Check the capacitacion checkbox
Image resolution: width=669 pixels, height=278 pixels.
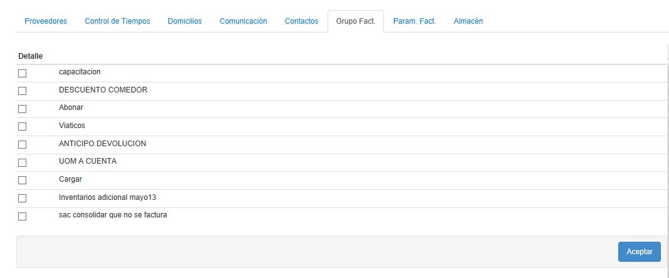(x=23, y=73)
